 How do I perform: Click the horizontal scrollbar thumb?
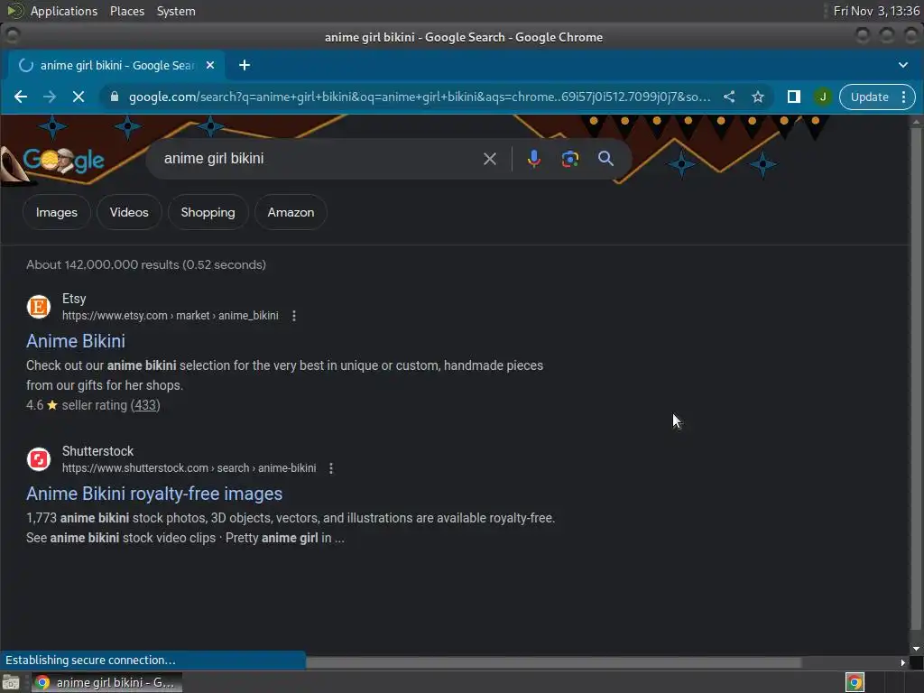553,662
